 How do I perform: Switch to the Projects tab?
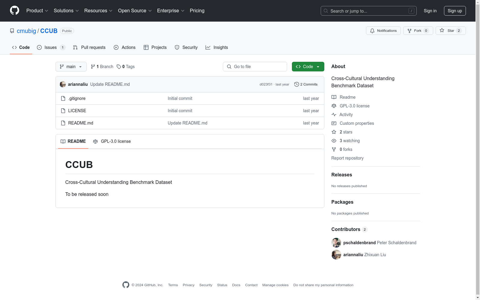(155, 47)
